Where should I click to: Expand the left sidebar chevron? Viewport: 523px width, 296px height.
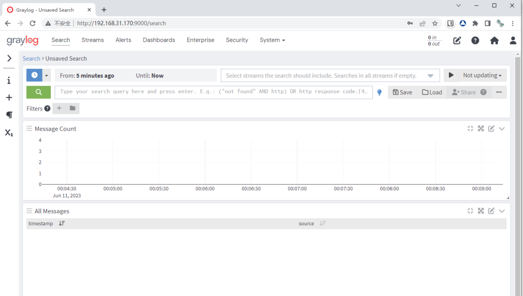click(9, 59)
